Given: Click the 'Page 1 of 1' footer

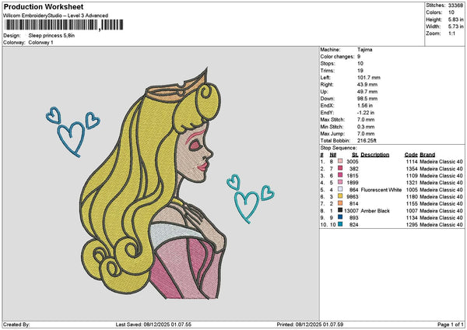Looking at the screenshot, I should click(x=451, y=325).
